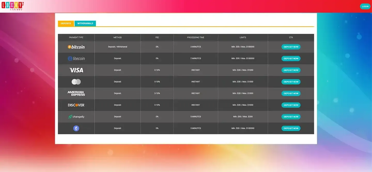Click the Login button
This screenshot has width=372, height=172.
pyautogui.click(x=365, y=6)
